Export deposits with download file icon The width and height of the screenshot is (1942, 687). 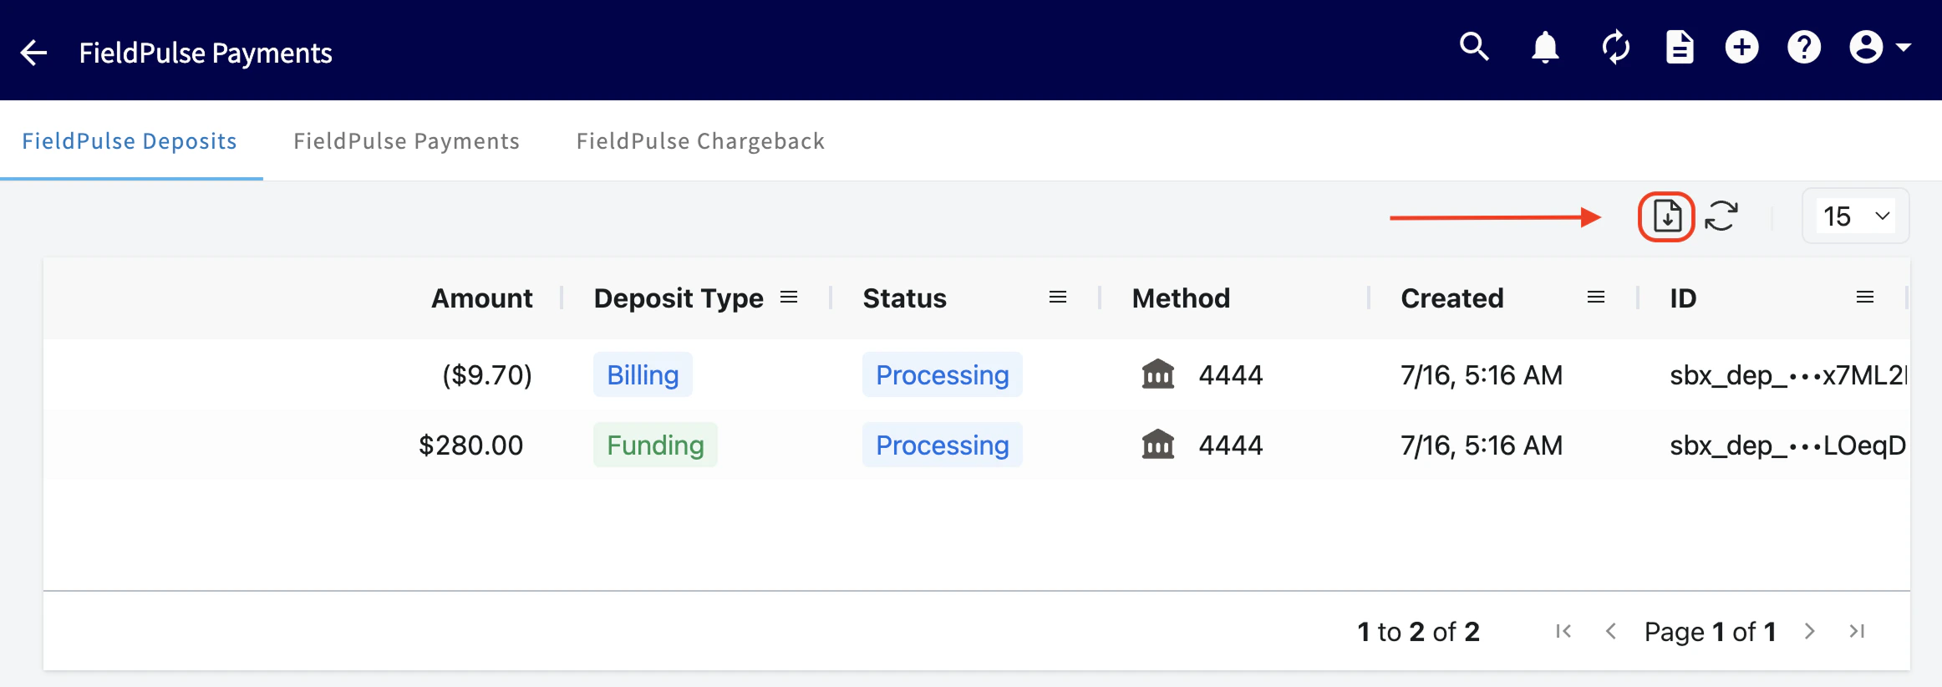point(1667,216)
